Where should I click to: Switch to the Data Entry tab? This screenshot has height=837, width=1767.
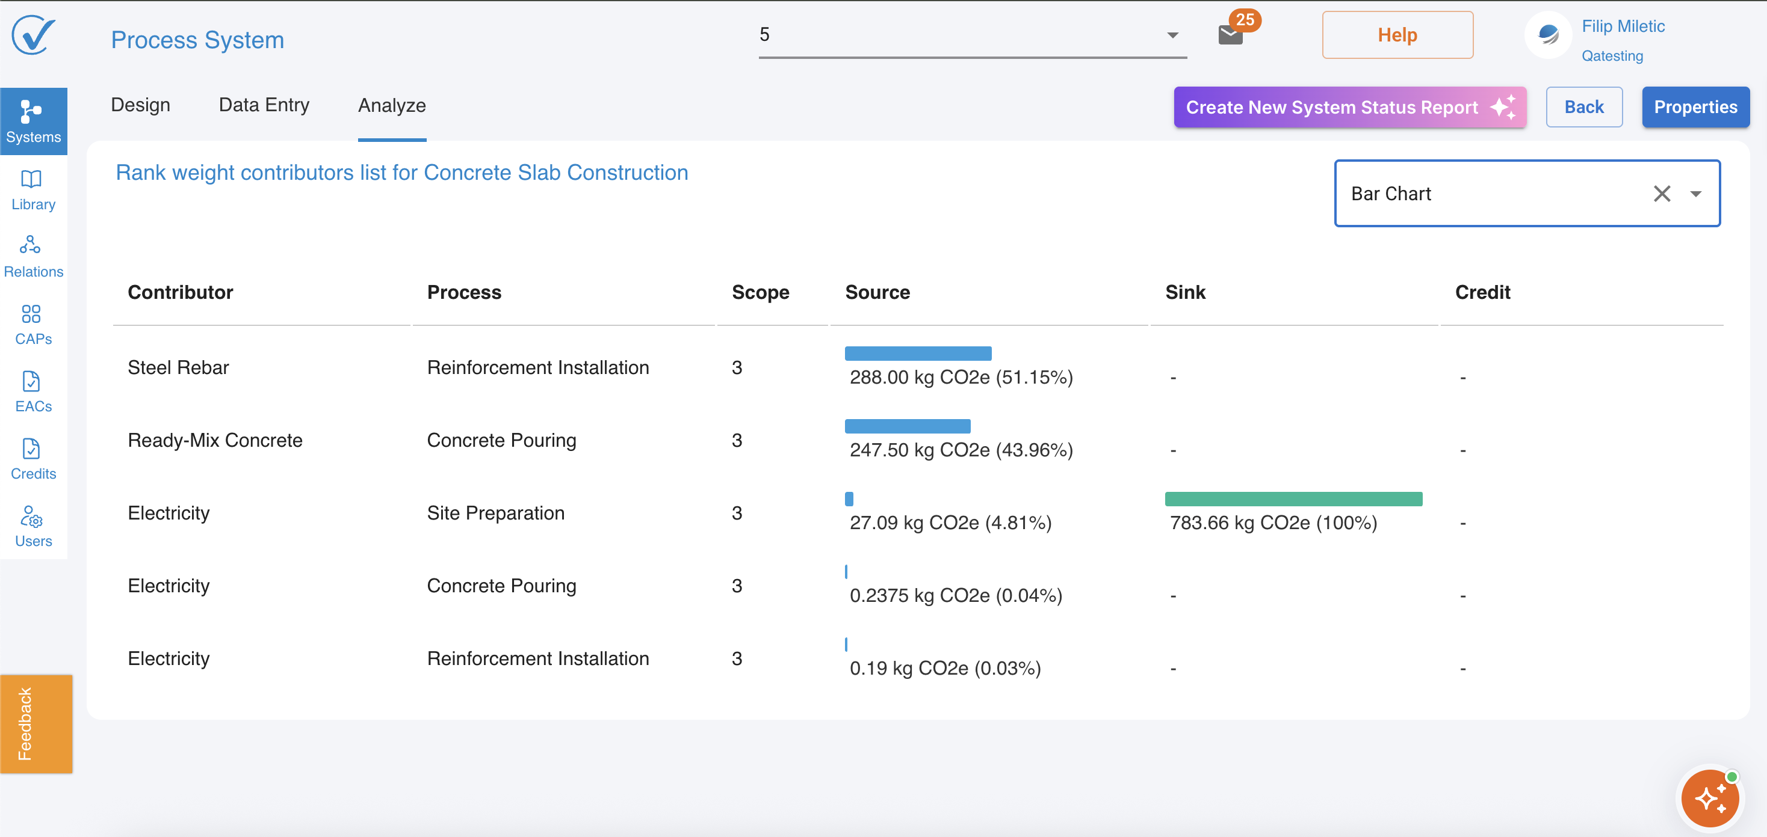pos(264,105)
